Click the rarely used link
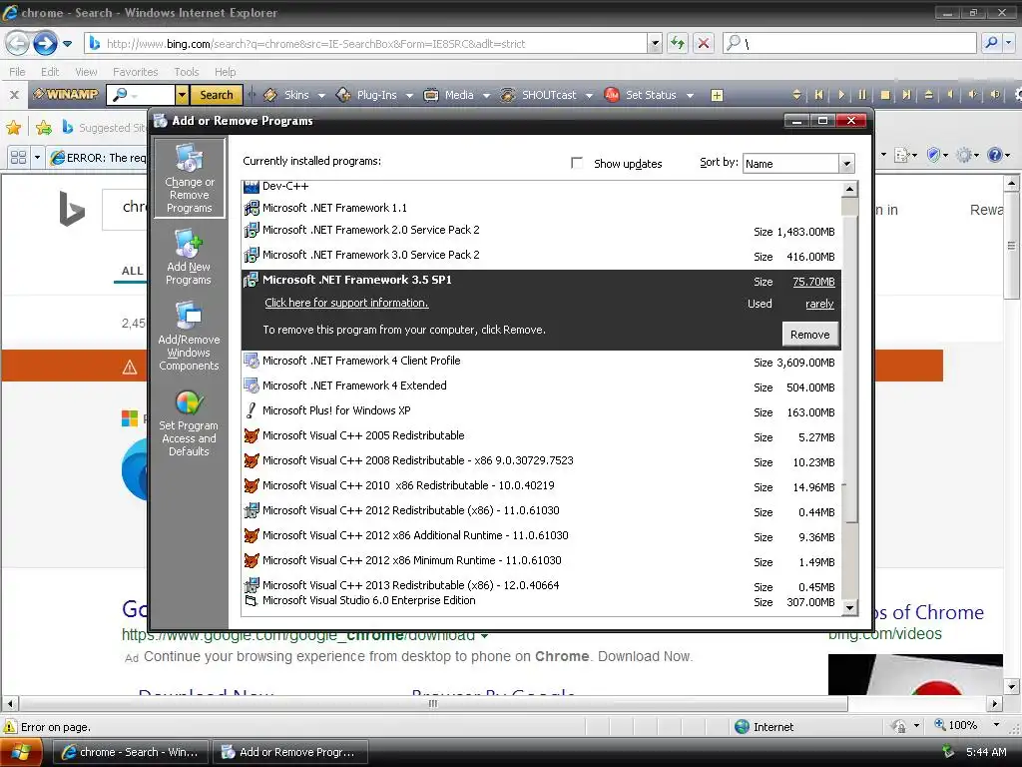The width and height of the screenshot is (1022, 767). [x=819, y=304]
